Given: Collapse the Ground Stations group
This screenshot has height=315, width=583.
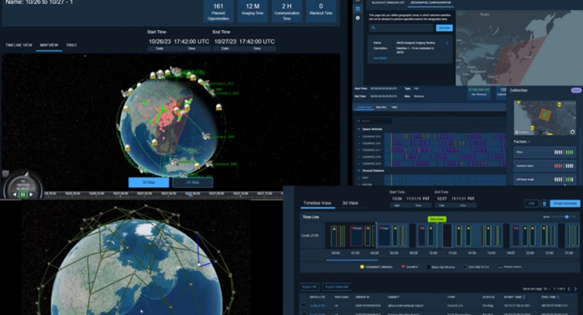Looking at the screenshot, I should coord(359,171).
